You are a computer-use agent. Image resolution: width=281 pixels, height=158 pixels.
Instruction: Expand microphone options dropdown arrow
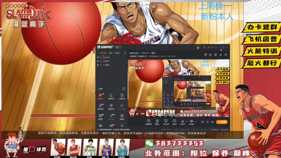(186, 121)
